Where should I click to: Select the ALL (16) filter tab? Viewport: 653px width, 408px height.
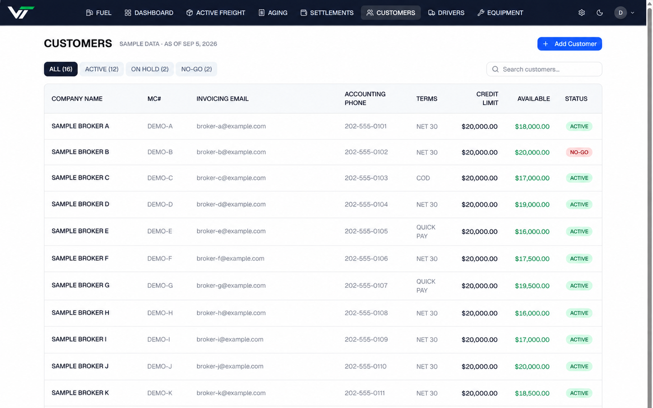pos(61,69)
